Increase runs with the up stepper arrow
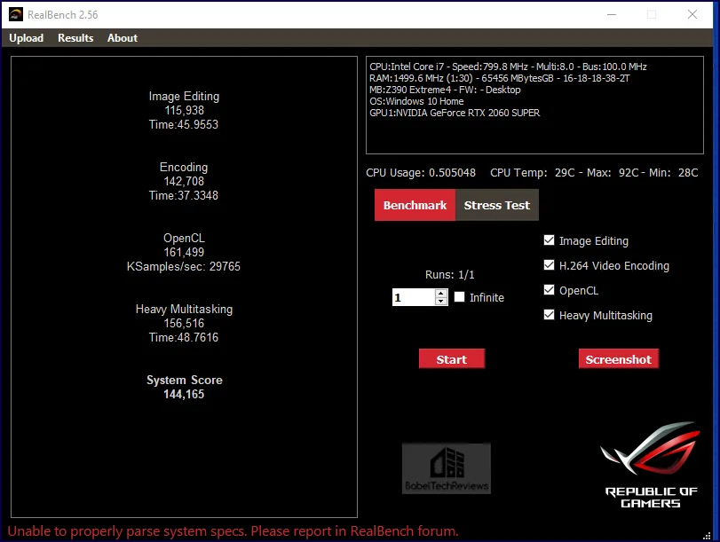Viewport: 720px width, 542px height. point(441,294)
